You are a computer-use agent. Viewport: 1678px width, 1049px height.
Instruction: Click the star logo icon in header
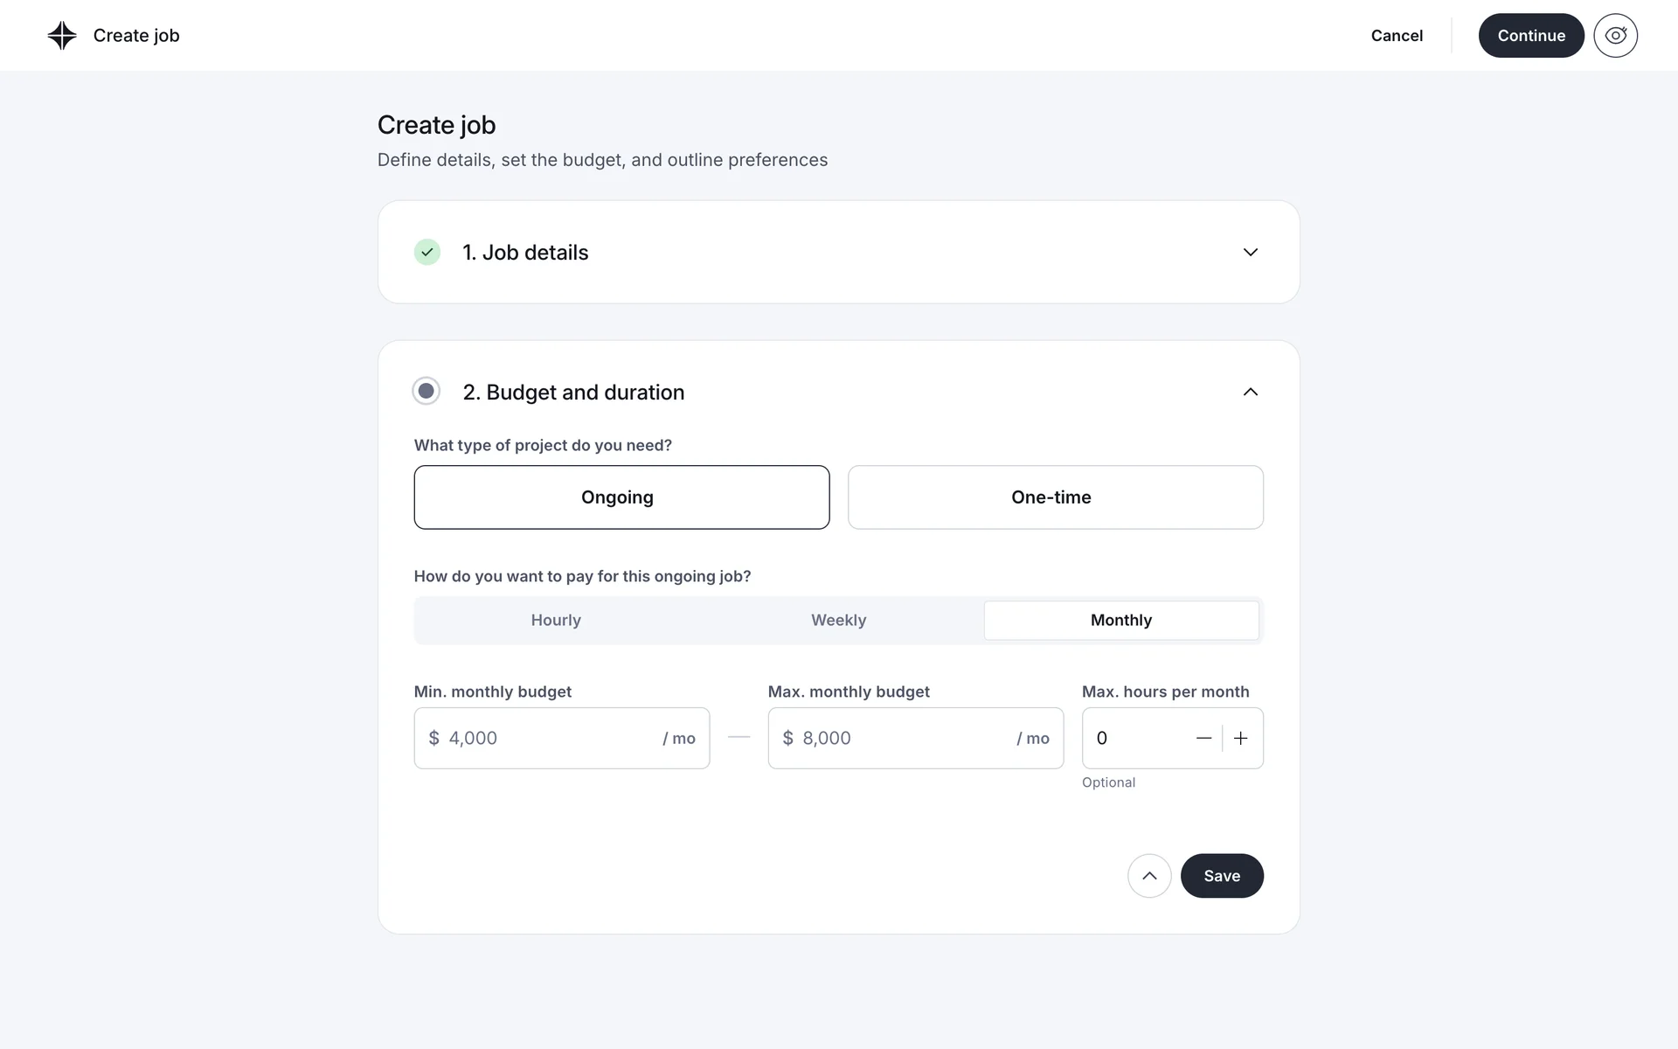pos(62,36)
